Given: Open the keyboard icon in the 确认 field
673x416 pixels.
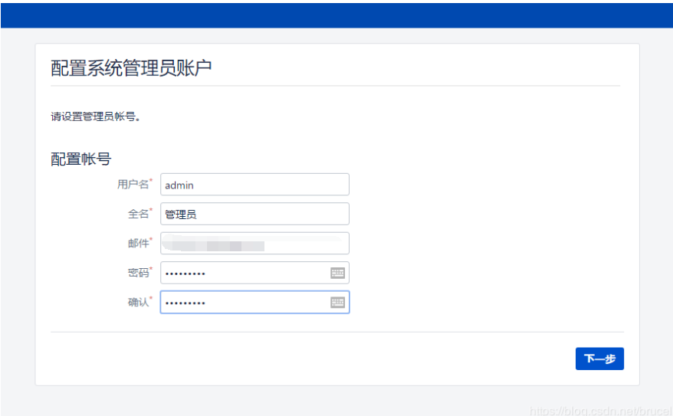Looking at the screenshot, I should click(x=337, y=303).
